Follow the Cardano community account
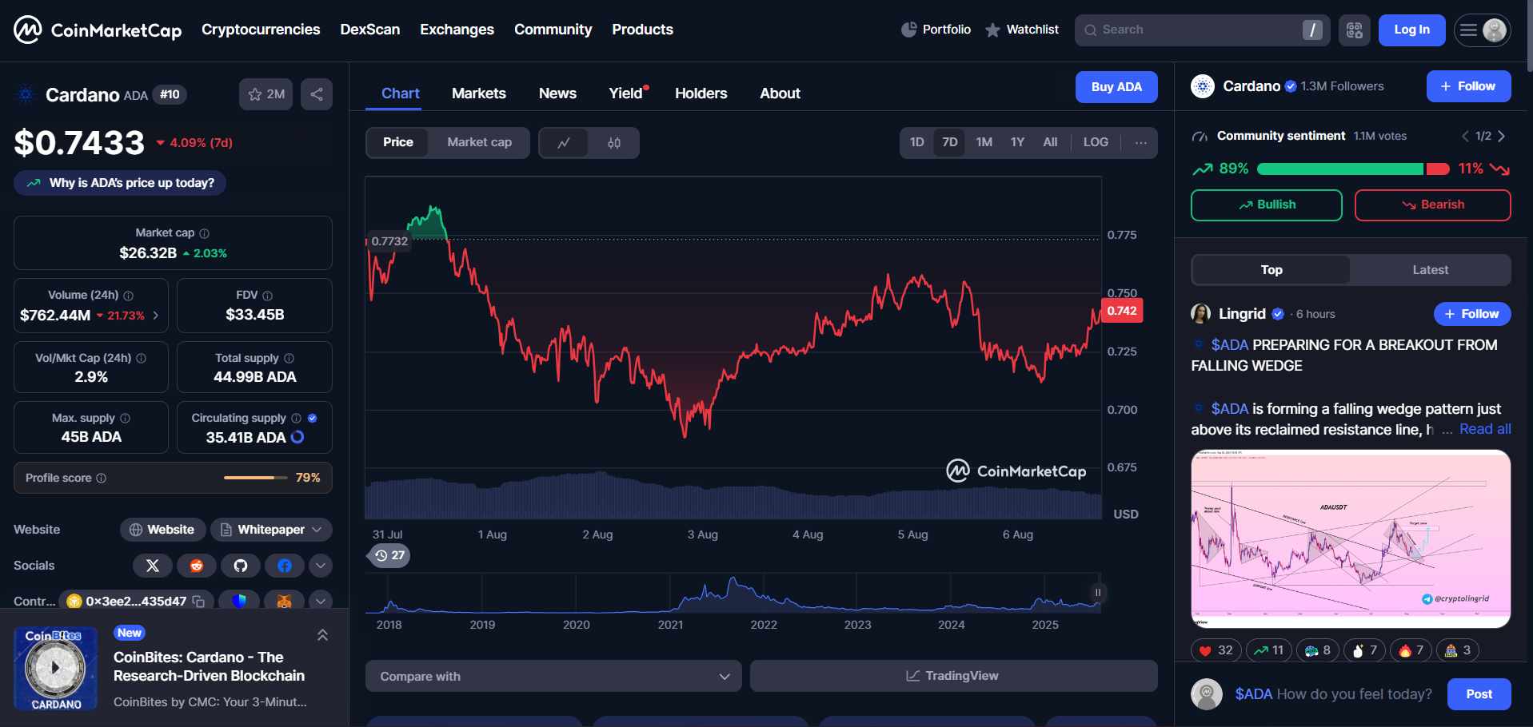 click(1468, 86)
